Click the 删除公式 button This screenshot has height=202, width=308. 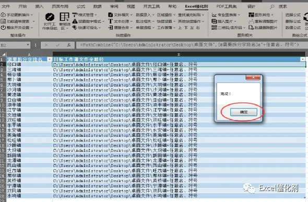point(293,21)
